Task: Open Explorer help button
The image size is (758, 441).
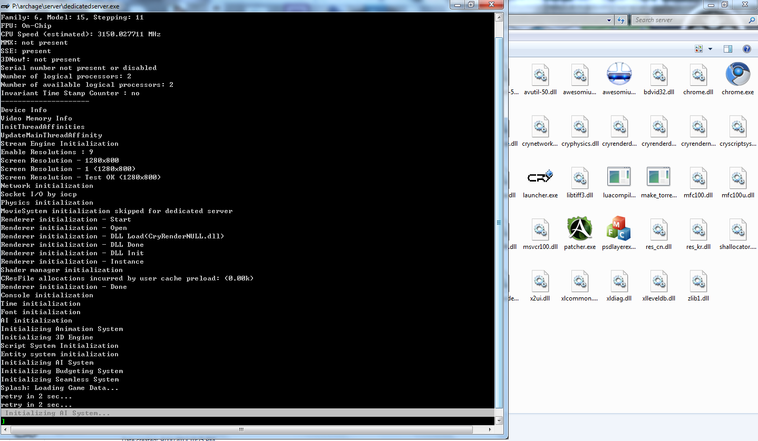Action: point(746,49)
